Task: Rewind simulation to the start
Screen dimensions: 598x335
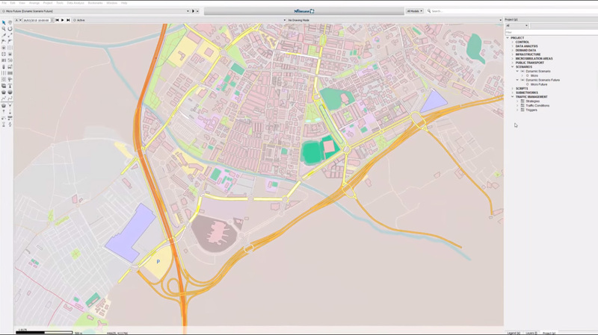Action: pos(57,20)
